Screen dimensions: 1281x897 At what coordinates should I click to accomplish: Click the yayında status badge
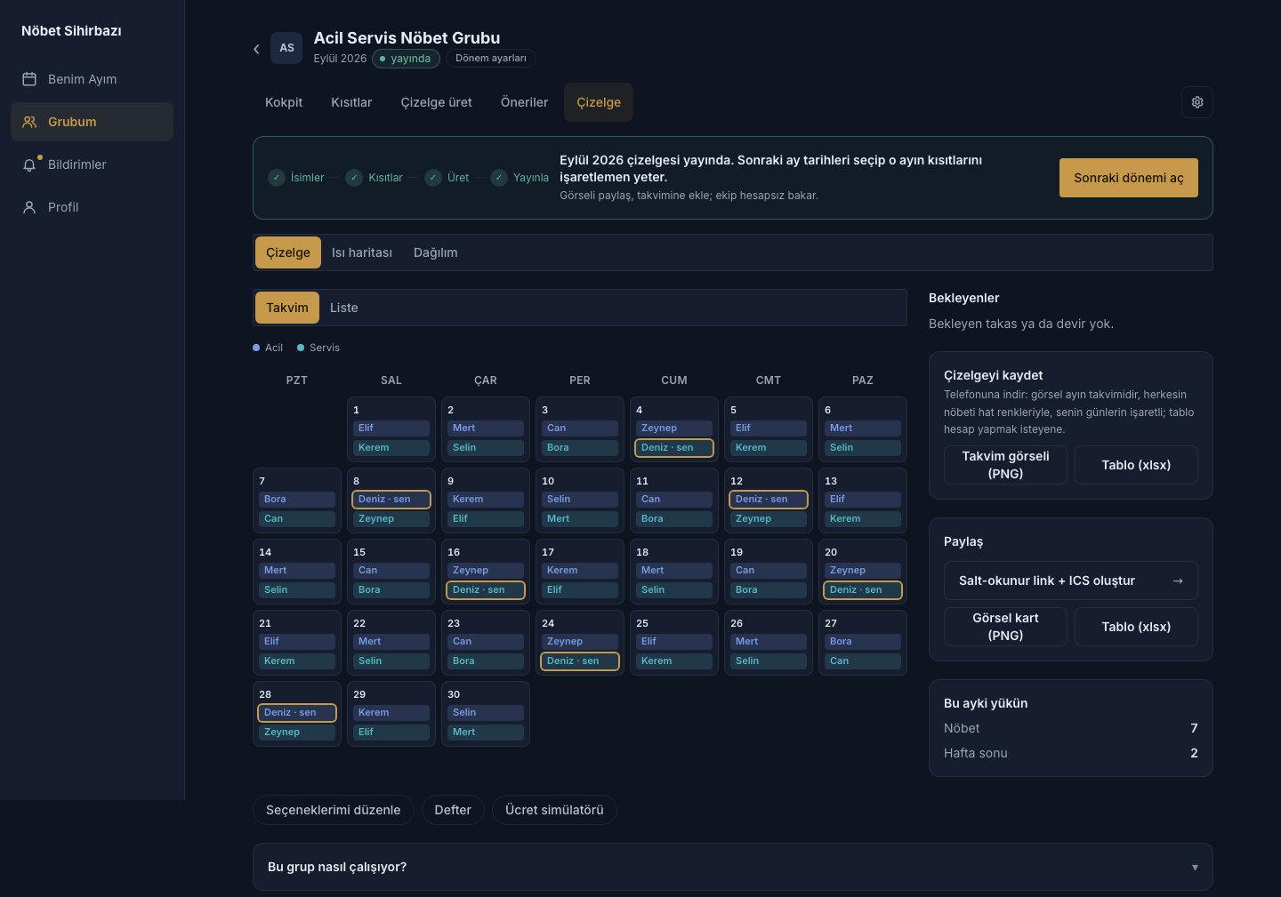pyautogui.click(x=405, y=59)
